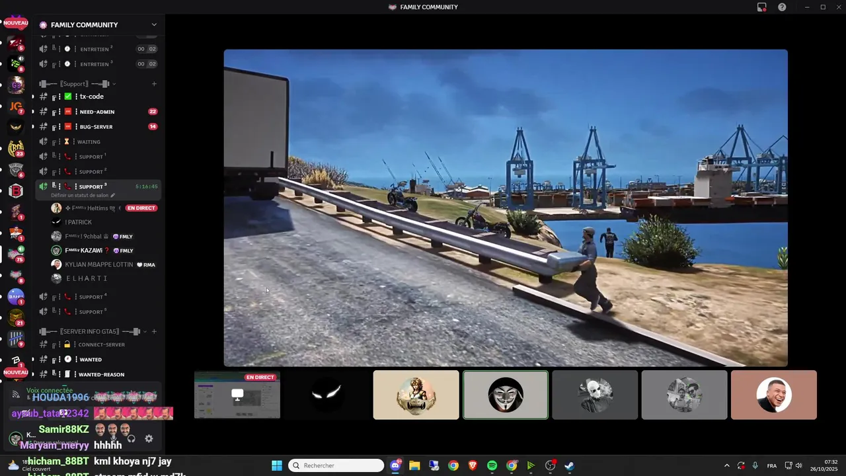Click taskbar microphone indicator in system tray

[755, 465]
